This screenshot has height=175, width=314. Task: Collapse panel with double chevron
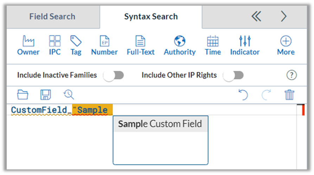(x=256, y=16)
